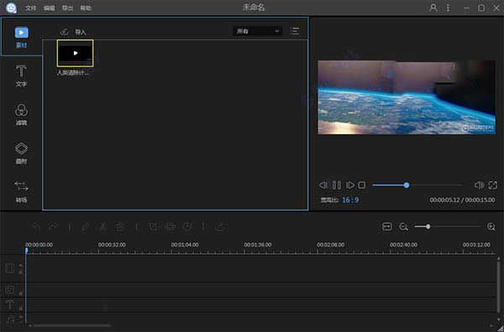Click zoom-to-fit timeline icon
The height and width of the screenshot is (332, 504).
(x=386, y=226)
